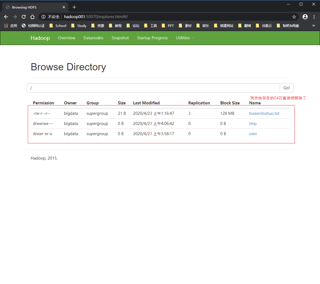Image resolution: width=320 pixels, height=284 pixels.
Task: Open the PPT bookmark folder
Action: tap(168, 26)
